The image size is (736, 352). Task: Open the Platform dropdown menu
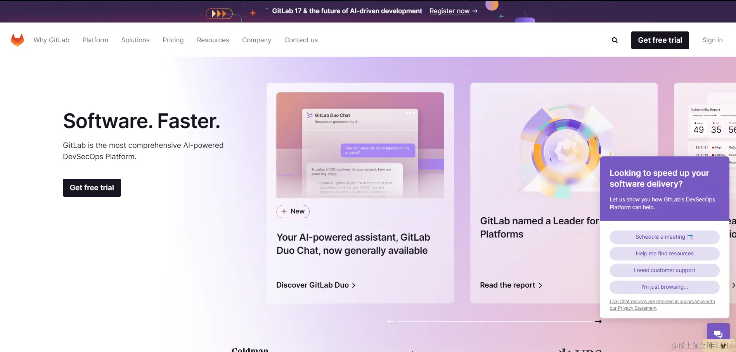(95, 40)
